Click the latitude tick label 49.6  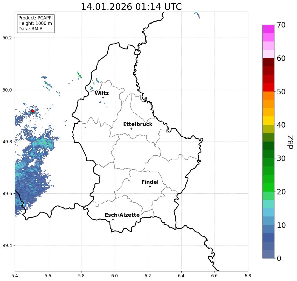[x=7, y=194]
